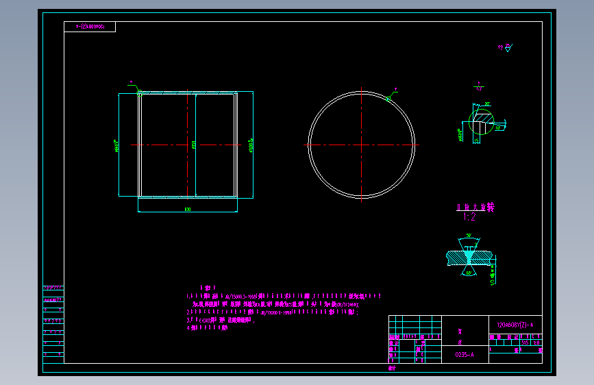Select the 60° angle label above weld groove
594x385 pixels.
(469, 236)
